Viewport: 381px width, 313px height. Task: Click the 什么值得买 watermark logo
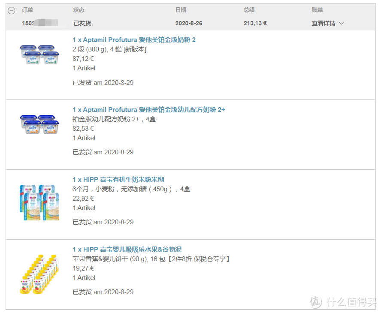343,302
